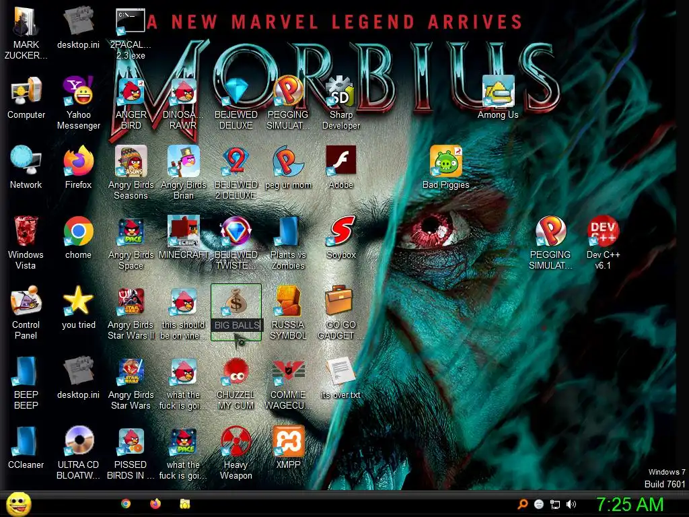Select the MARK ZUCKER... folder icon

(26, 21)
